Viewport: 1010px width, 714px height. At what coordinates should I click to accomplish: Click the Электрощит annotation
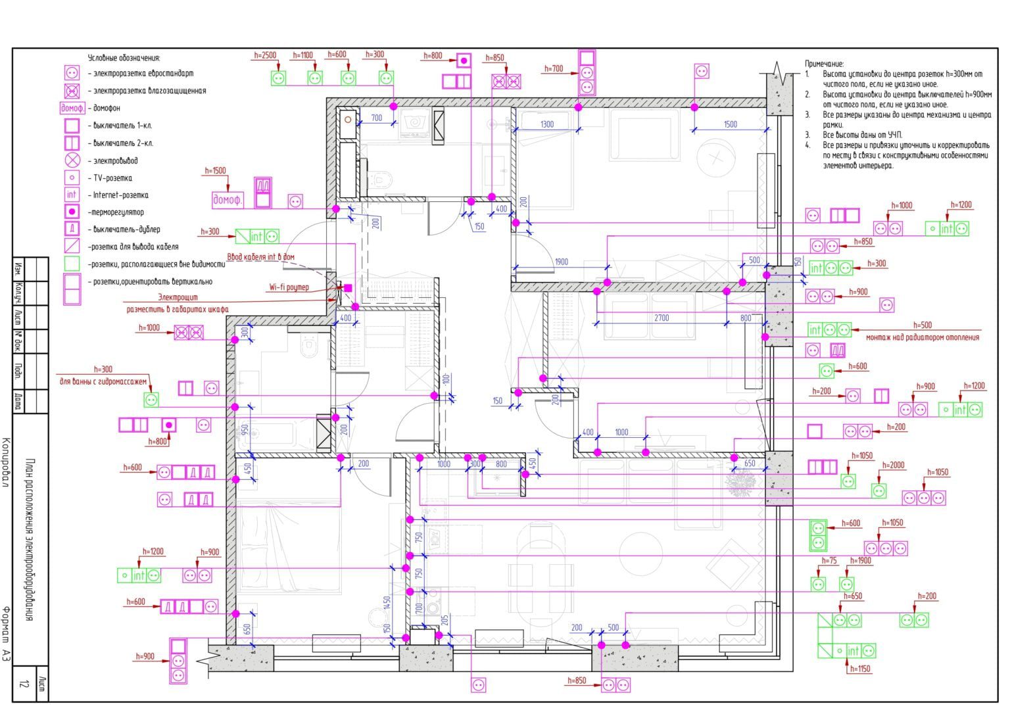click(178, 298)
